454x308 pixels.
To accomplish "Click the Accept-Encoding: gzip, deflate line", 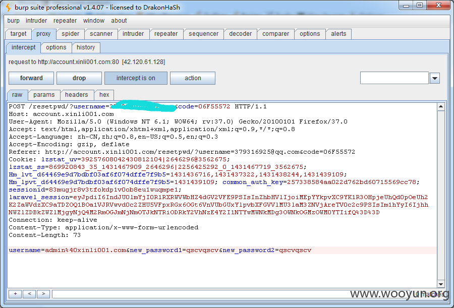I will (69, 144).
